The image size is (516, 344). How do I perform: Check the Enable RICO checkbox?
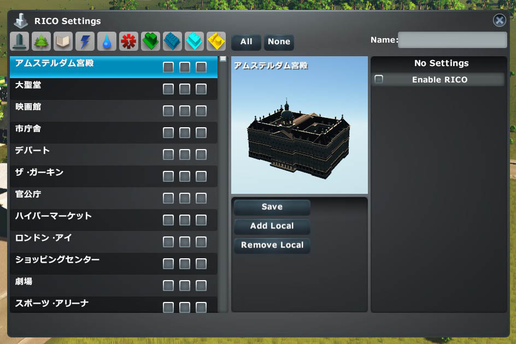pos(379,80)
